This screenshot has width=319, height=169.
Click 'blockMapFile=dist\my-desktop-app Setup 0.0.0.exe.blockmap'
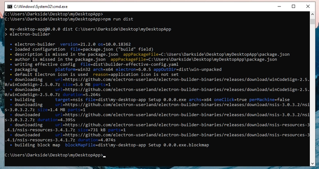pyautogui.click(x=137, y=145)
